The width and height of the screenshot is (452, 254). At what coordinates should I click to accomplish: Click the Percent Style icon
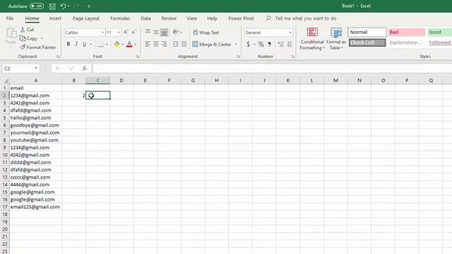[261, 44]
